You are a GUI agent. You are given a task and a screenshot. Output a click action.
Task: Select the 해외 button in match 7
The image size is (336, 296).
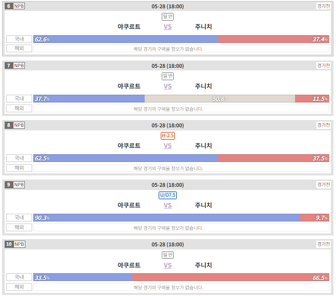click(x=19, y=108)
